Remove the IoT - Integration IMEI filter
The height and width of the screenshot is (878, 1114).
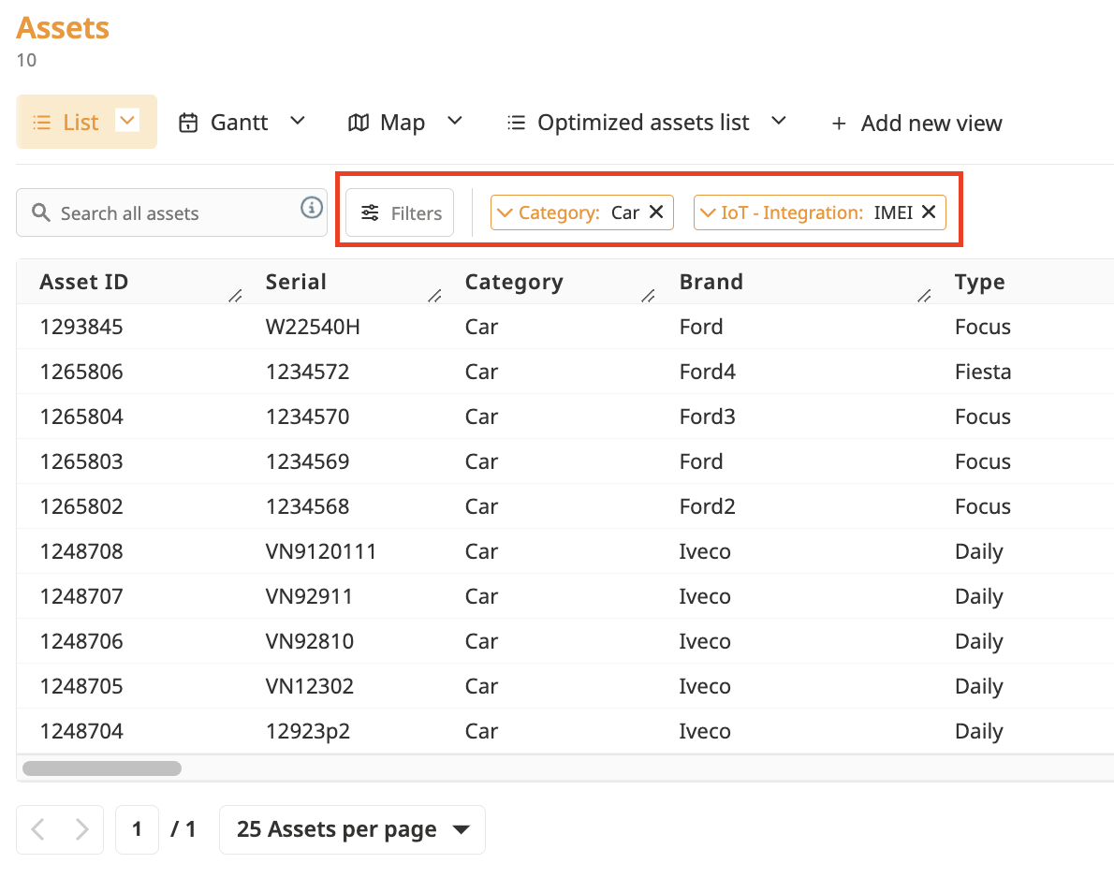coord(929,212)
